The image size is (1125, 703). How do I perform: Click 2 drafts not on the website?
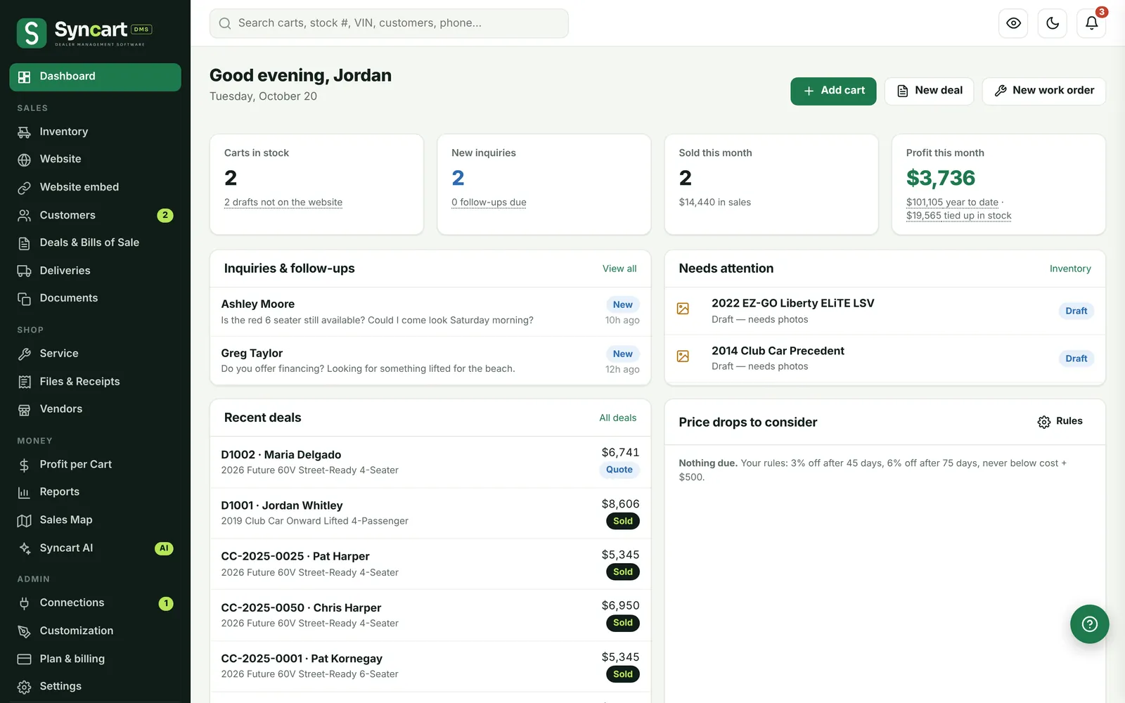[x=283, y=202]
